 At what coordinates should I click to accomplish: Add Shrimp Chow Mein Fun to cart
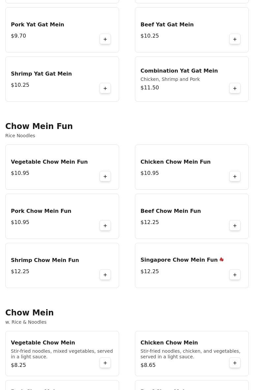[x=105, y=275]
